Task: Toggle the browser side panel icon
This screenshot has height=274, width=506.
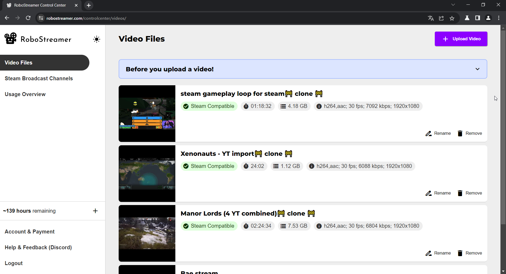Action: [x=478, y=18]
